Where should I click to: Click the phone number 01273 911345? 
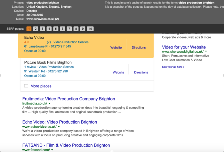[61, 46]
